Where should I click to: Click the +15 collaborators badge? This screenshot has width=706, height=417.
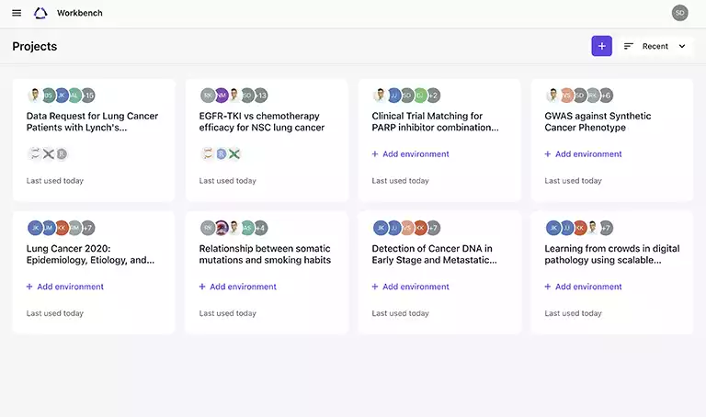[x=88, y=95]
